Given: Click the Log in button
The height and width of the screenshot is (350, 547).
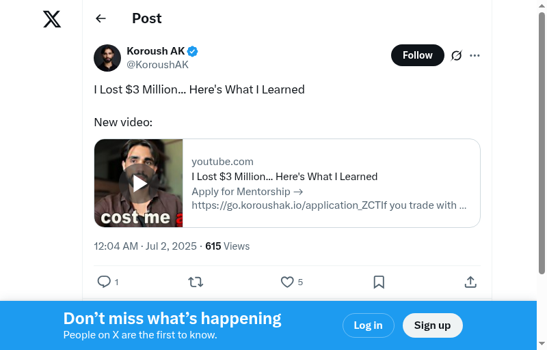Looking at the screenshot, I should point(368,325).
